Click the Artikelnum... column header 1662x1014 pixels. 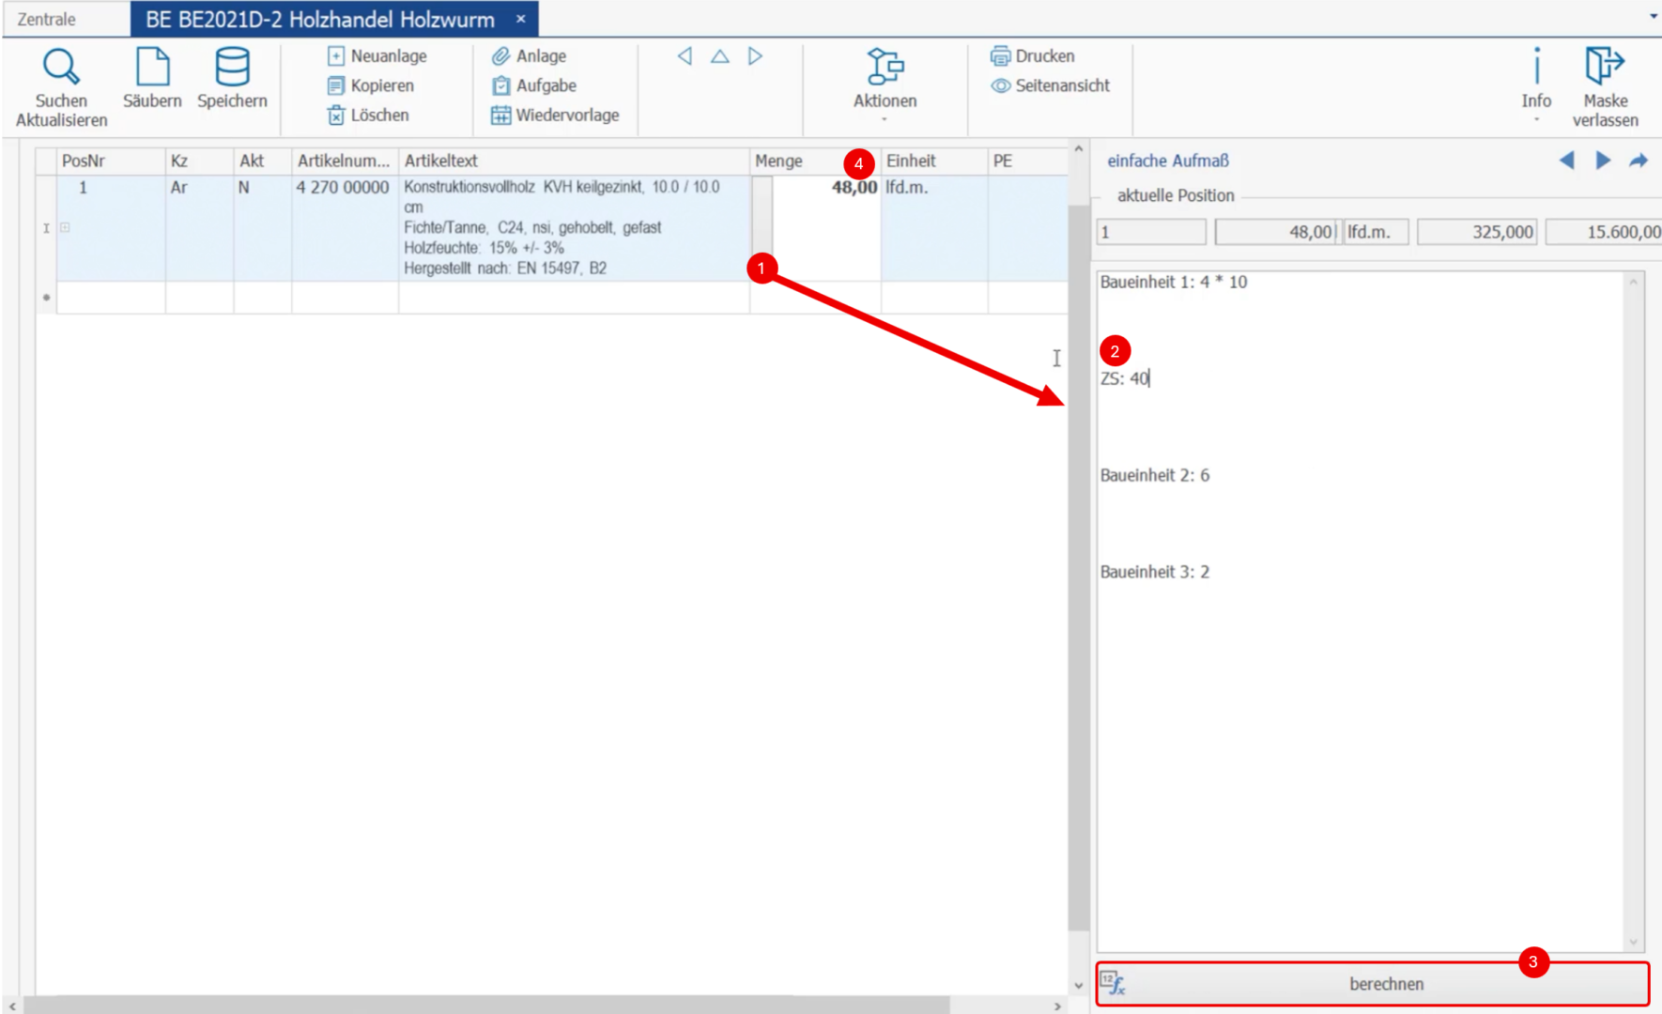tap(345, 161)
